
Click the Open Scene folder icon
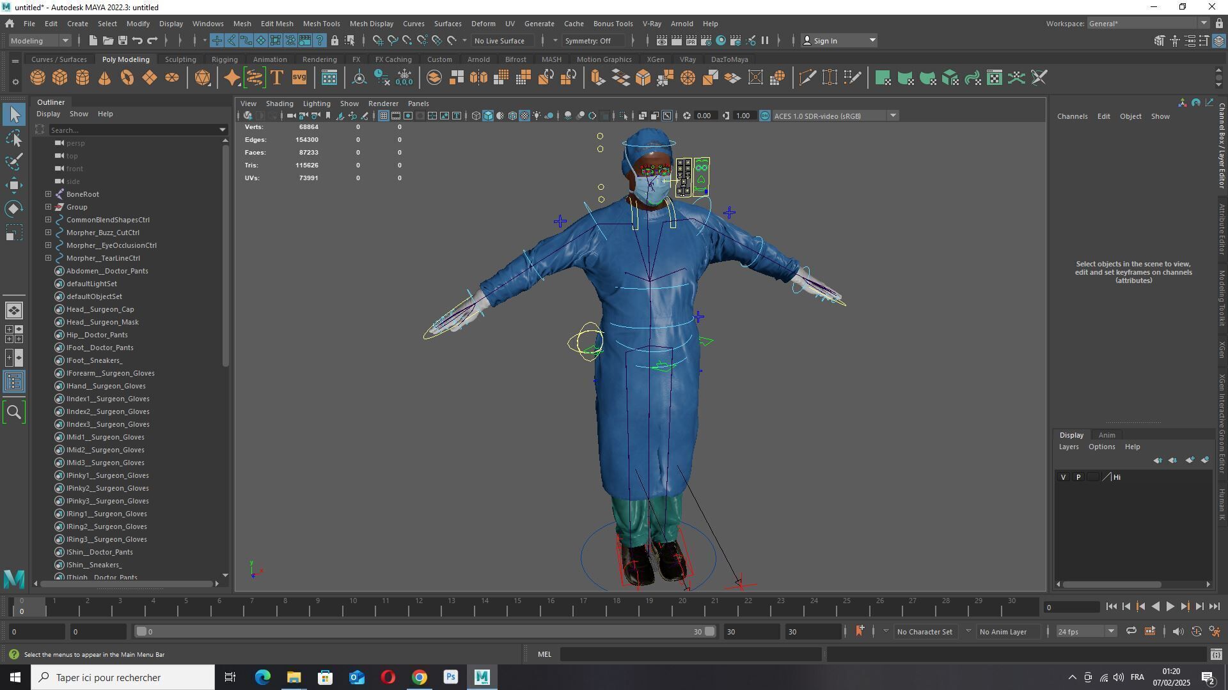108,41
